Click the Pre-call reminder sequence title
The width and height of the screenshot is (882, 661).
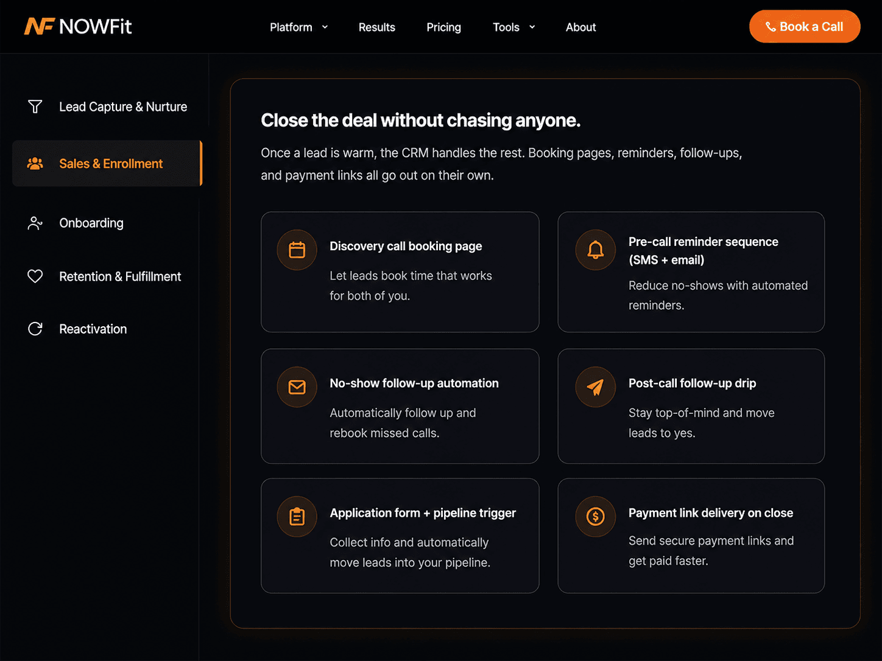click(x=704, y=251)
